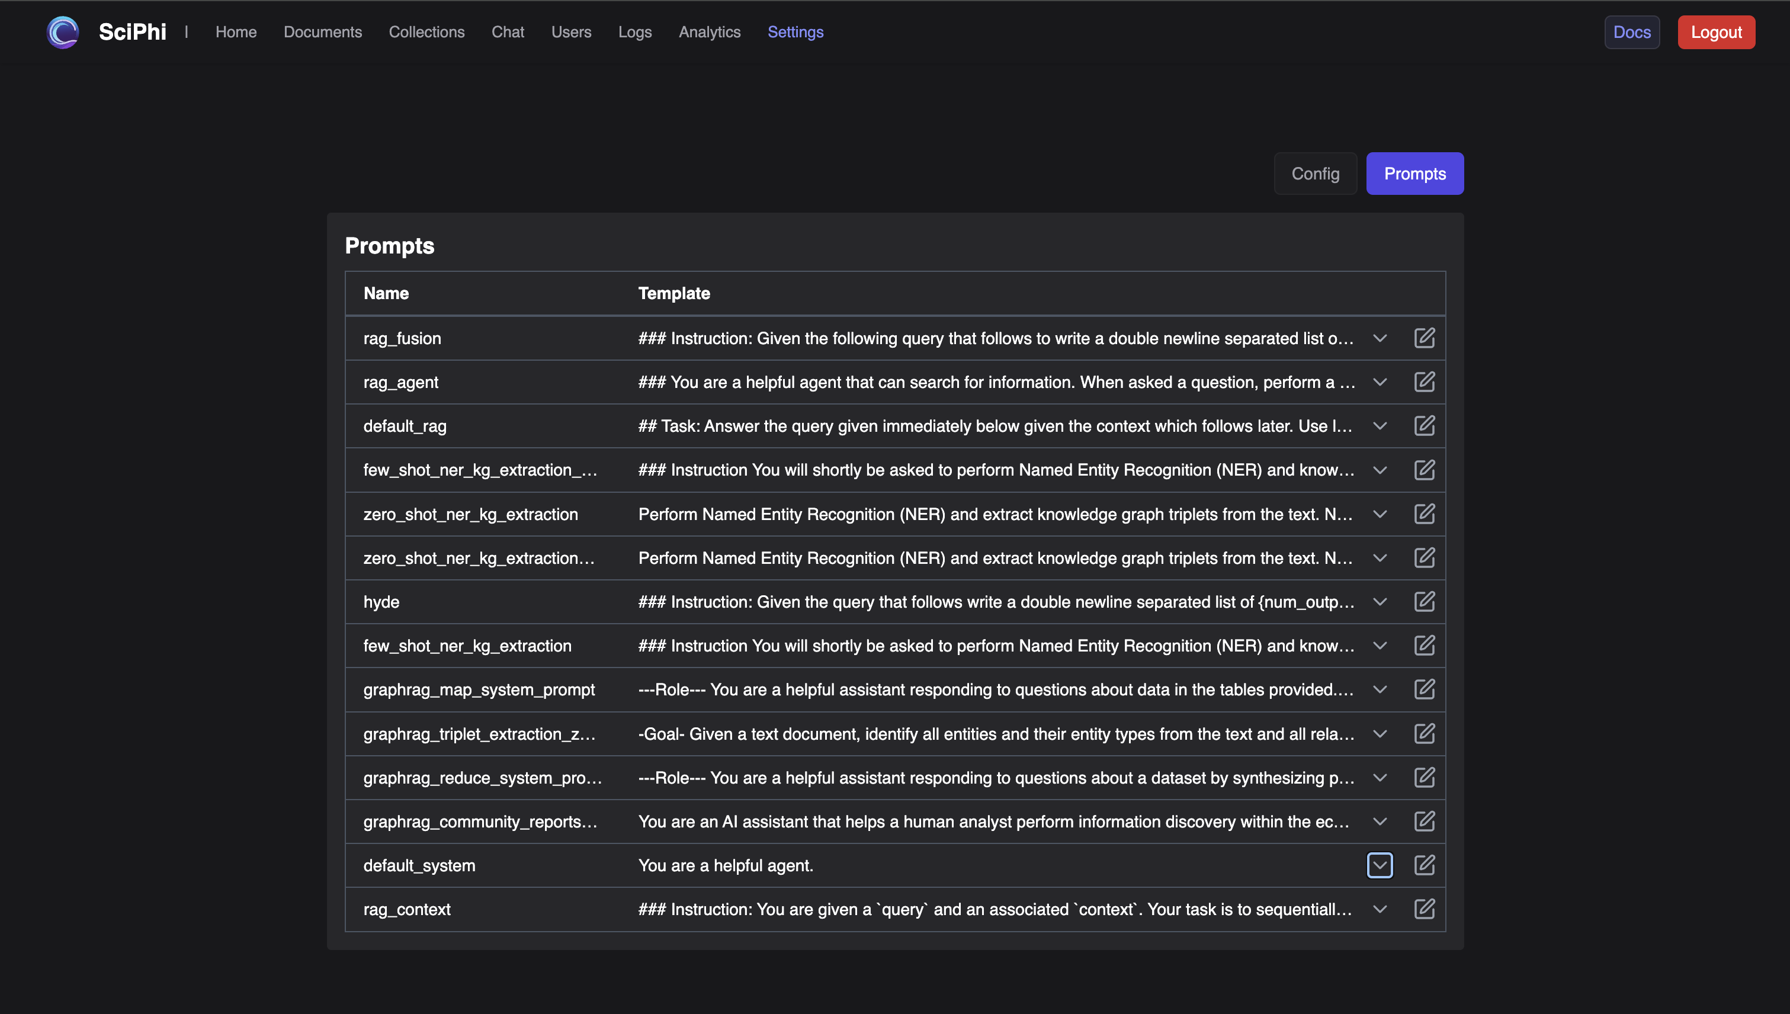Screen dimensions: 1790x1014
Task: Edit the hyde prompt template
Action: [1425, 602]
